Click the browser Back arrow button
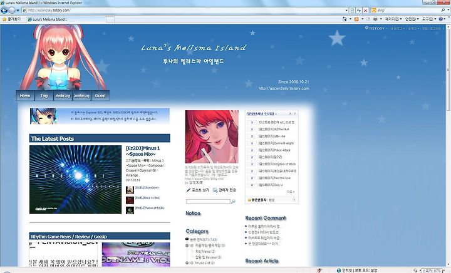This screenshot has height=273, width=451. click(x=4, y=11)
